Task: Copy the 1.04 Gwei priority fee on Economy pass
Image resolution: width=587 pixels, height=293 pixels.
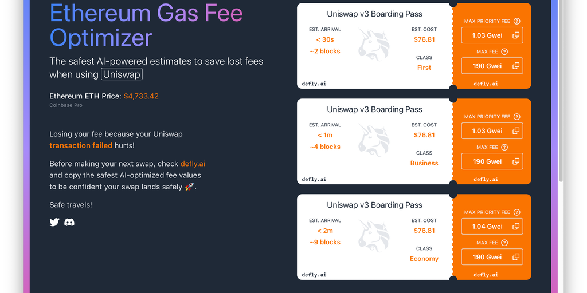Action: coord(516,227)
